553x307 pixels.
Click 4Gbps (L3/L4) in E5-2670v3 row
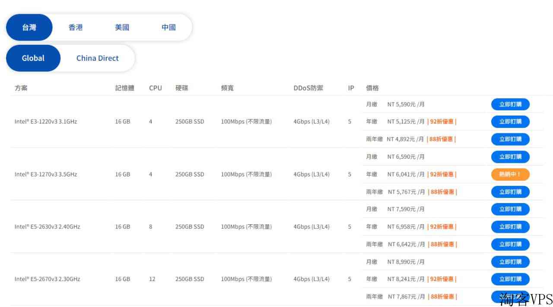pyautogui.click(x=311, y=279)
